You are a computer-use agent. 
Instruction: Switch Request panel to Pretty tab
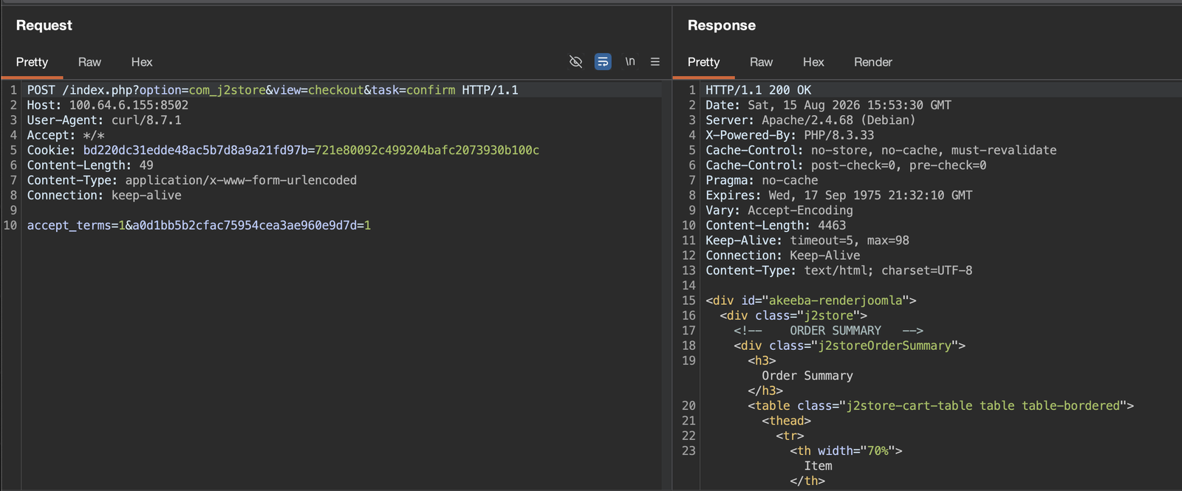32,62
